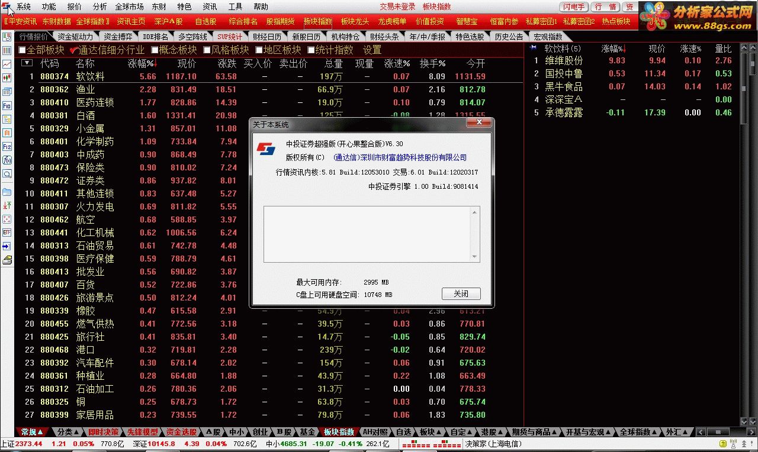Viewport: 758px width, 452px height.
Task: Open the 系统 menu
Action: coord(24,7)
